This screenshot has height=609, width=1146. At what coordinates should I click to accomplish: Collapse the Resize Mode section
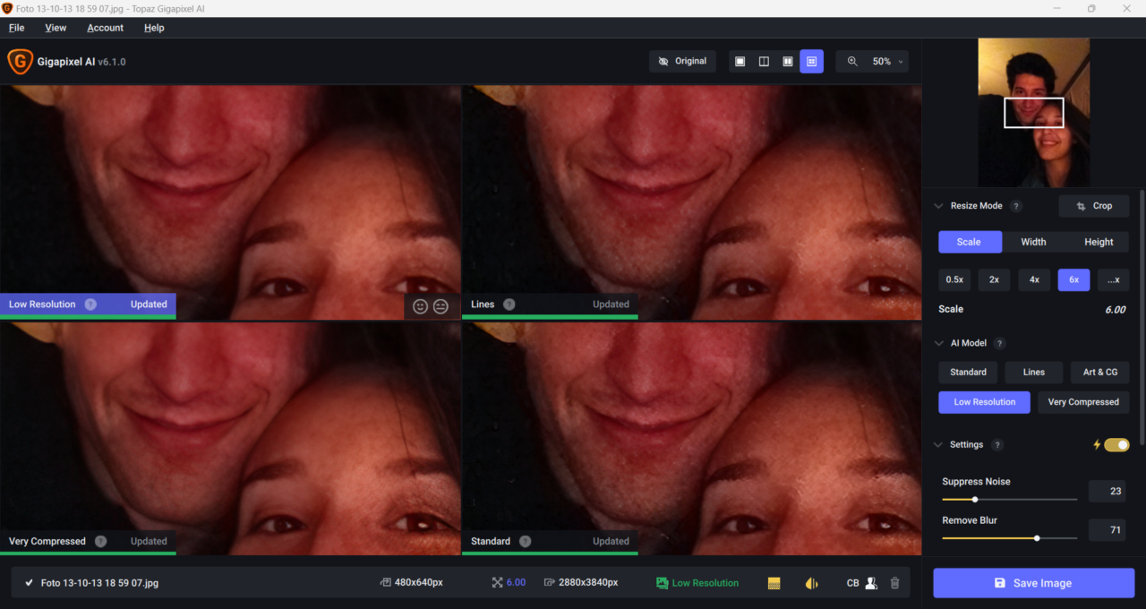938,206
